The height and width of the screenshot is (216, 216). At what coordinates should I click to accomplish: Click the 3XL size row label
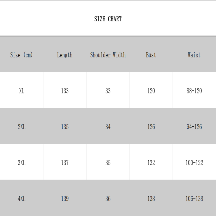pos(22,163)
